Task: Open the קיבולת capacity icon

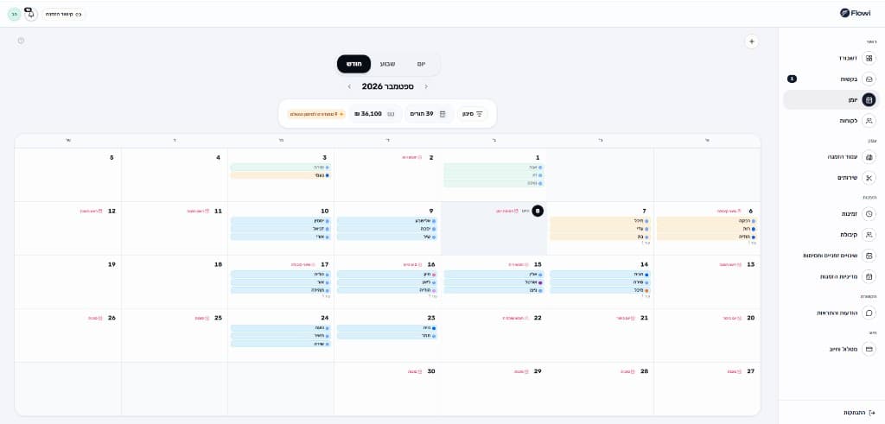Action: coord(869,235)
